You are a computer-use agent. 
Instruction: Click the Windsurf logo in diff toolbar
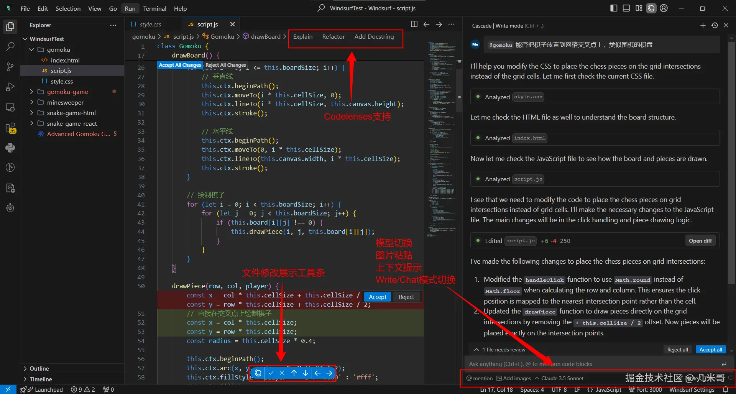[x=258, y=373]
